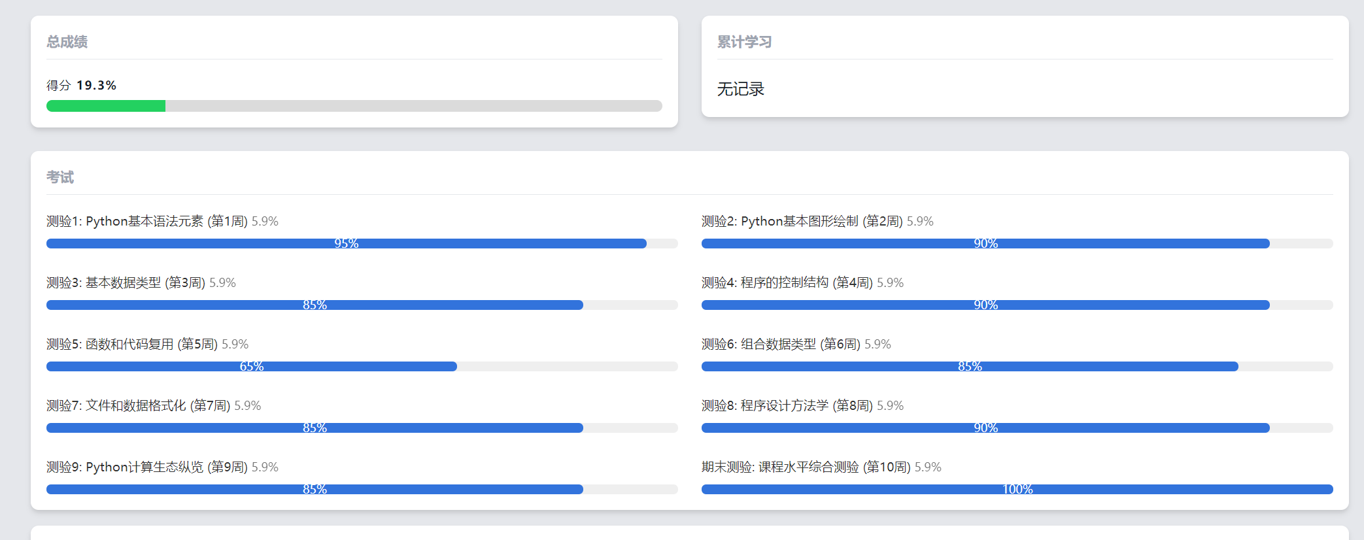Open 测验5: 函数和代码复用 title
Image resolution: width=1364 pixels, height=540 pixels.
coord(132,345)
